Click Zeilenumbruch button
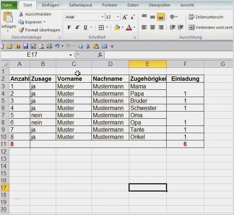The height and width of the screenshot is (215, 234). 206,17
